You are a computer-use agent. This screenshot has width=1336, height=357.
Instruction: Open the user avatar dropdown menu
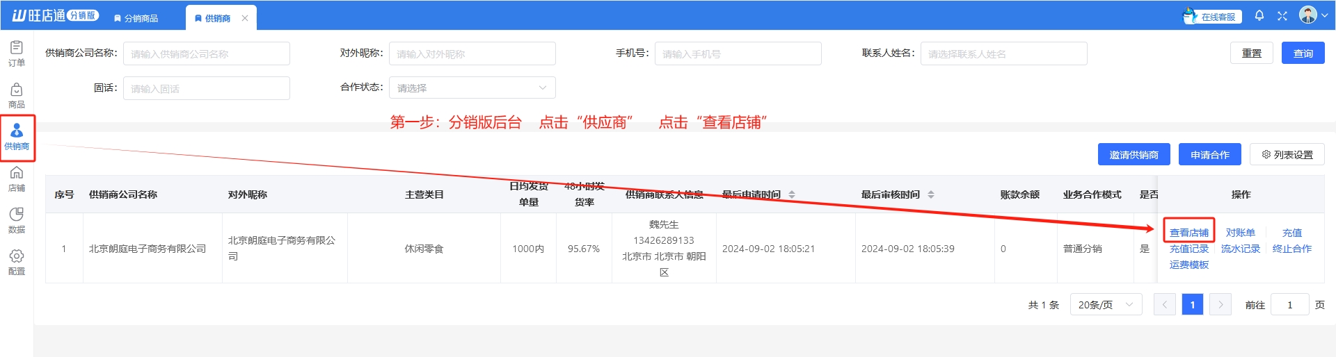point(1313,15)
